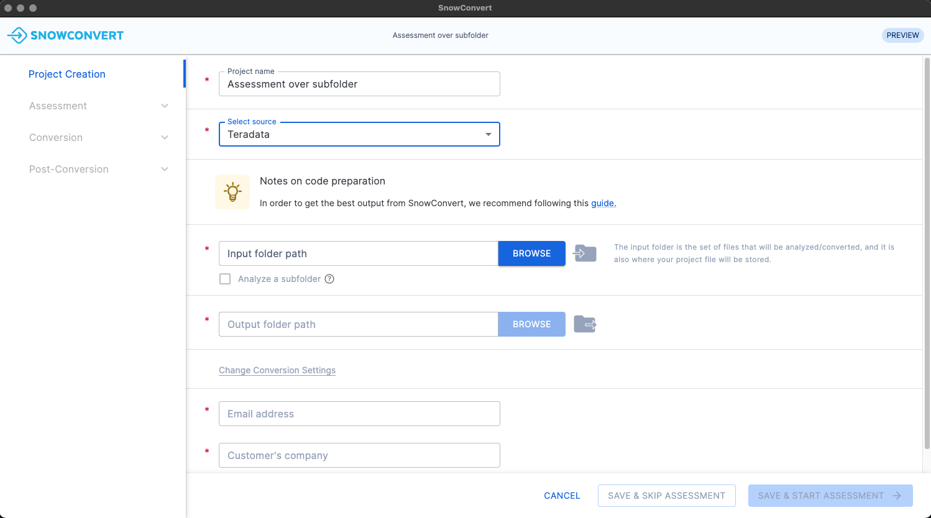Click the Customer's company field
The width and height of the screenshot is (931, 518).
[359, 455]
